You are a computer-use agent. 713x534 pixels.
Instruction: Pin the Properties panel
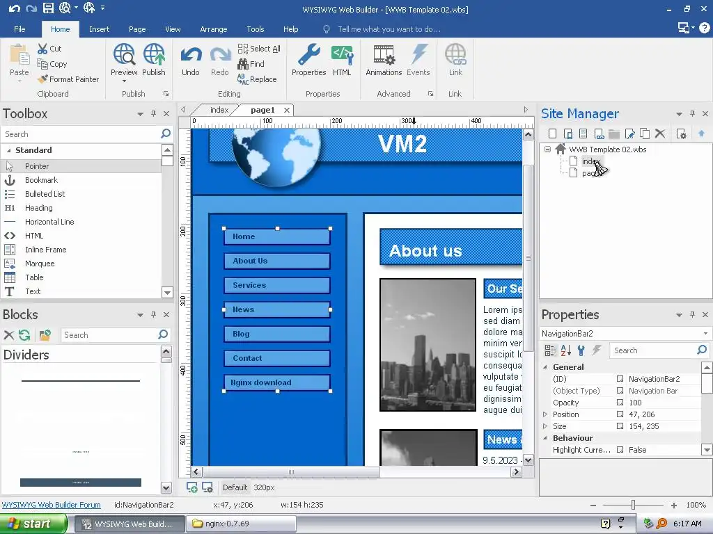click(x=692, y=314)
